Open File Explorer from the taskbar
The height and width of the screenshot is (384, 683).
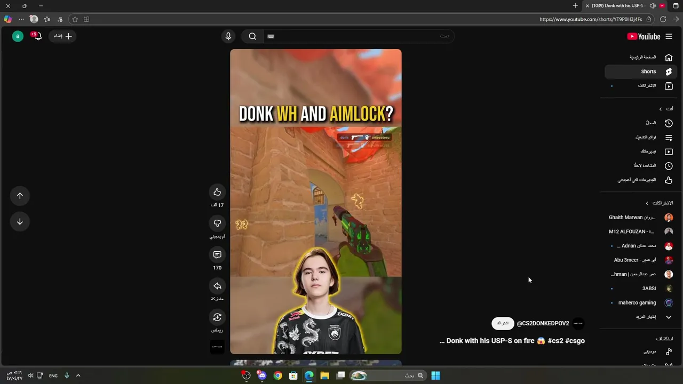click(x=324, y=375)
